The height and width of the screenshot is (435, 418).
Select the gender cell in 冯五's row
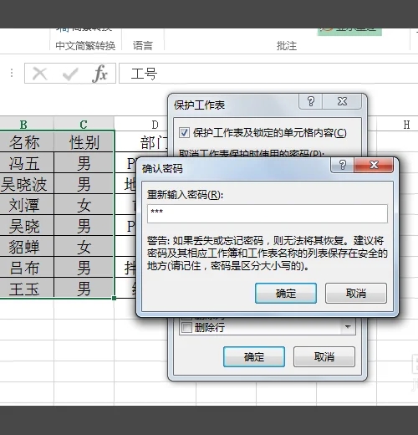(84, 163)
